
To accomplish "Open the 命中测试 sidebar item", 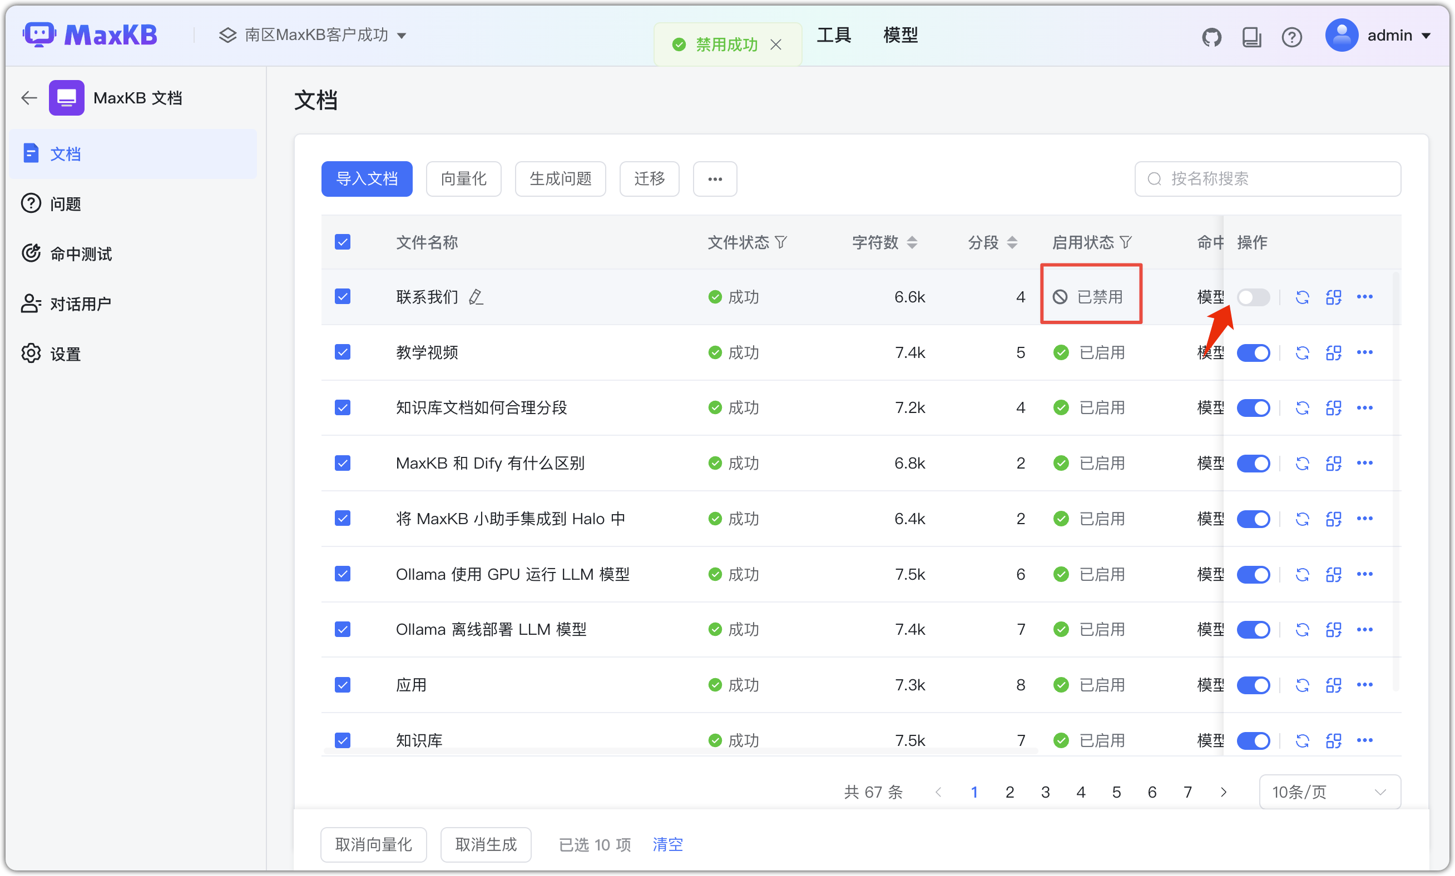I will (x=133, y=254).
